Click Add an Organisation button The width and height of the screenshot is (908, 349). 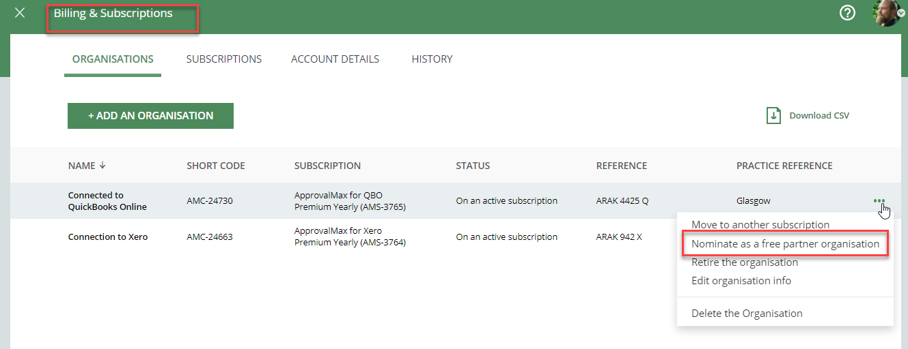[x=150, y=116]
